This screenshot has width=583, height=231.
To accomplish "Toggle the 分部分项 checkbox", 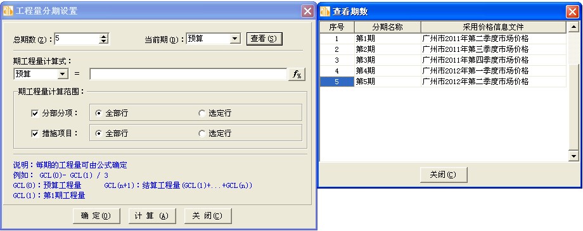I will [x=35, y=113].
